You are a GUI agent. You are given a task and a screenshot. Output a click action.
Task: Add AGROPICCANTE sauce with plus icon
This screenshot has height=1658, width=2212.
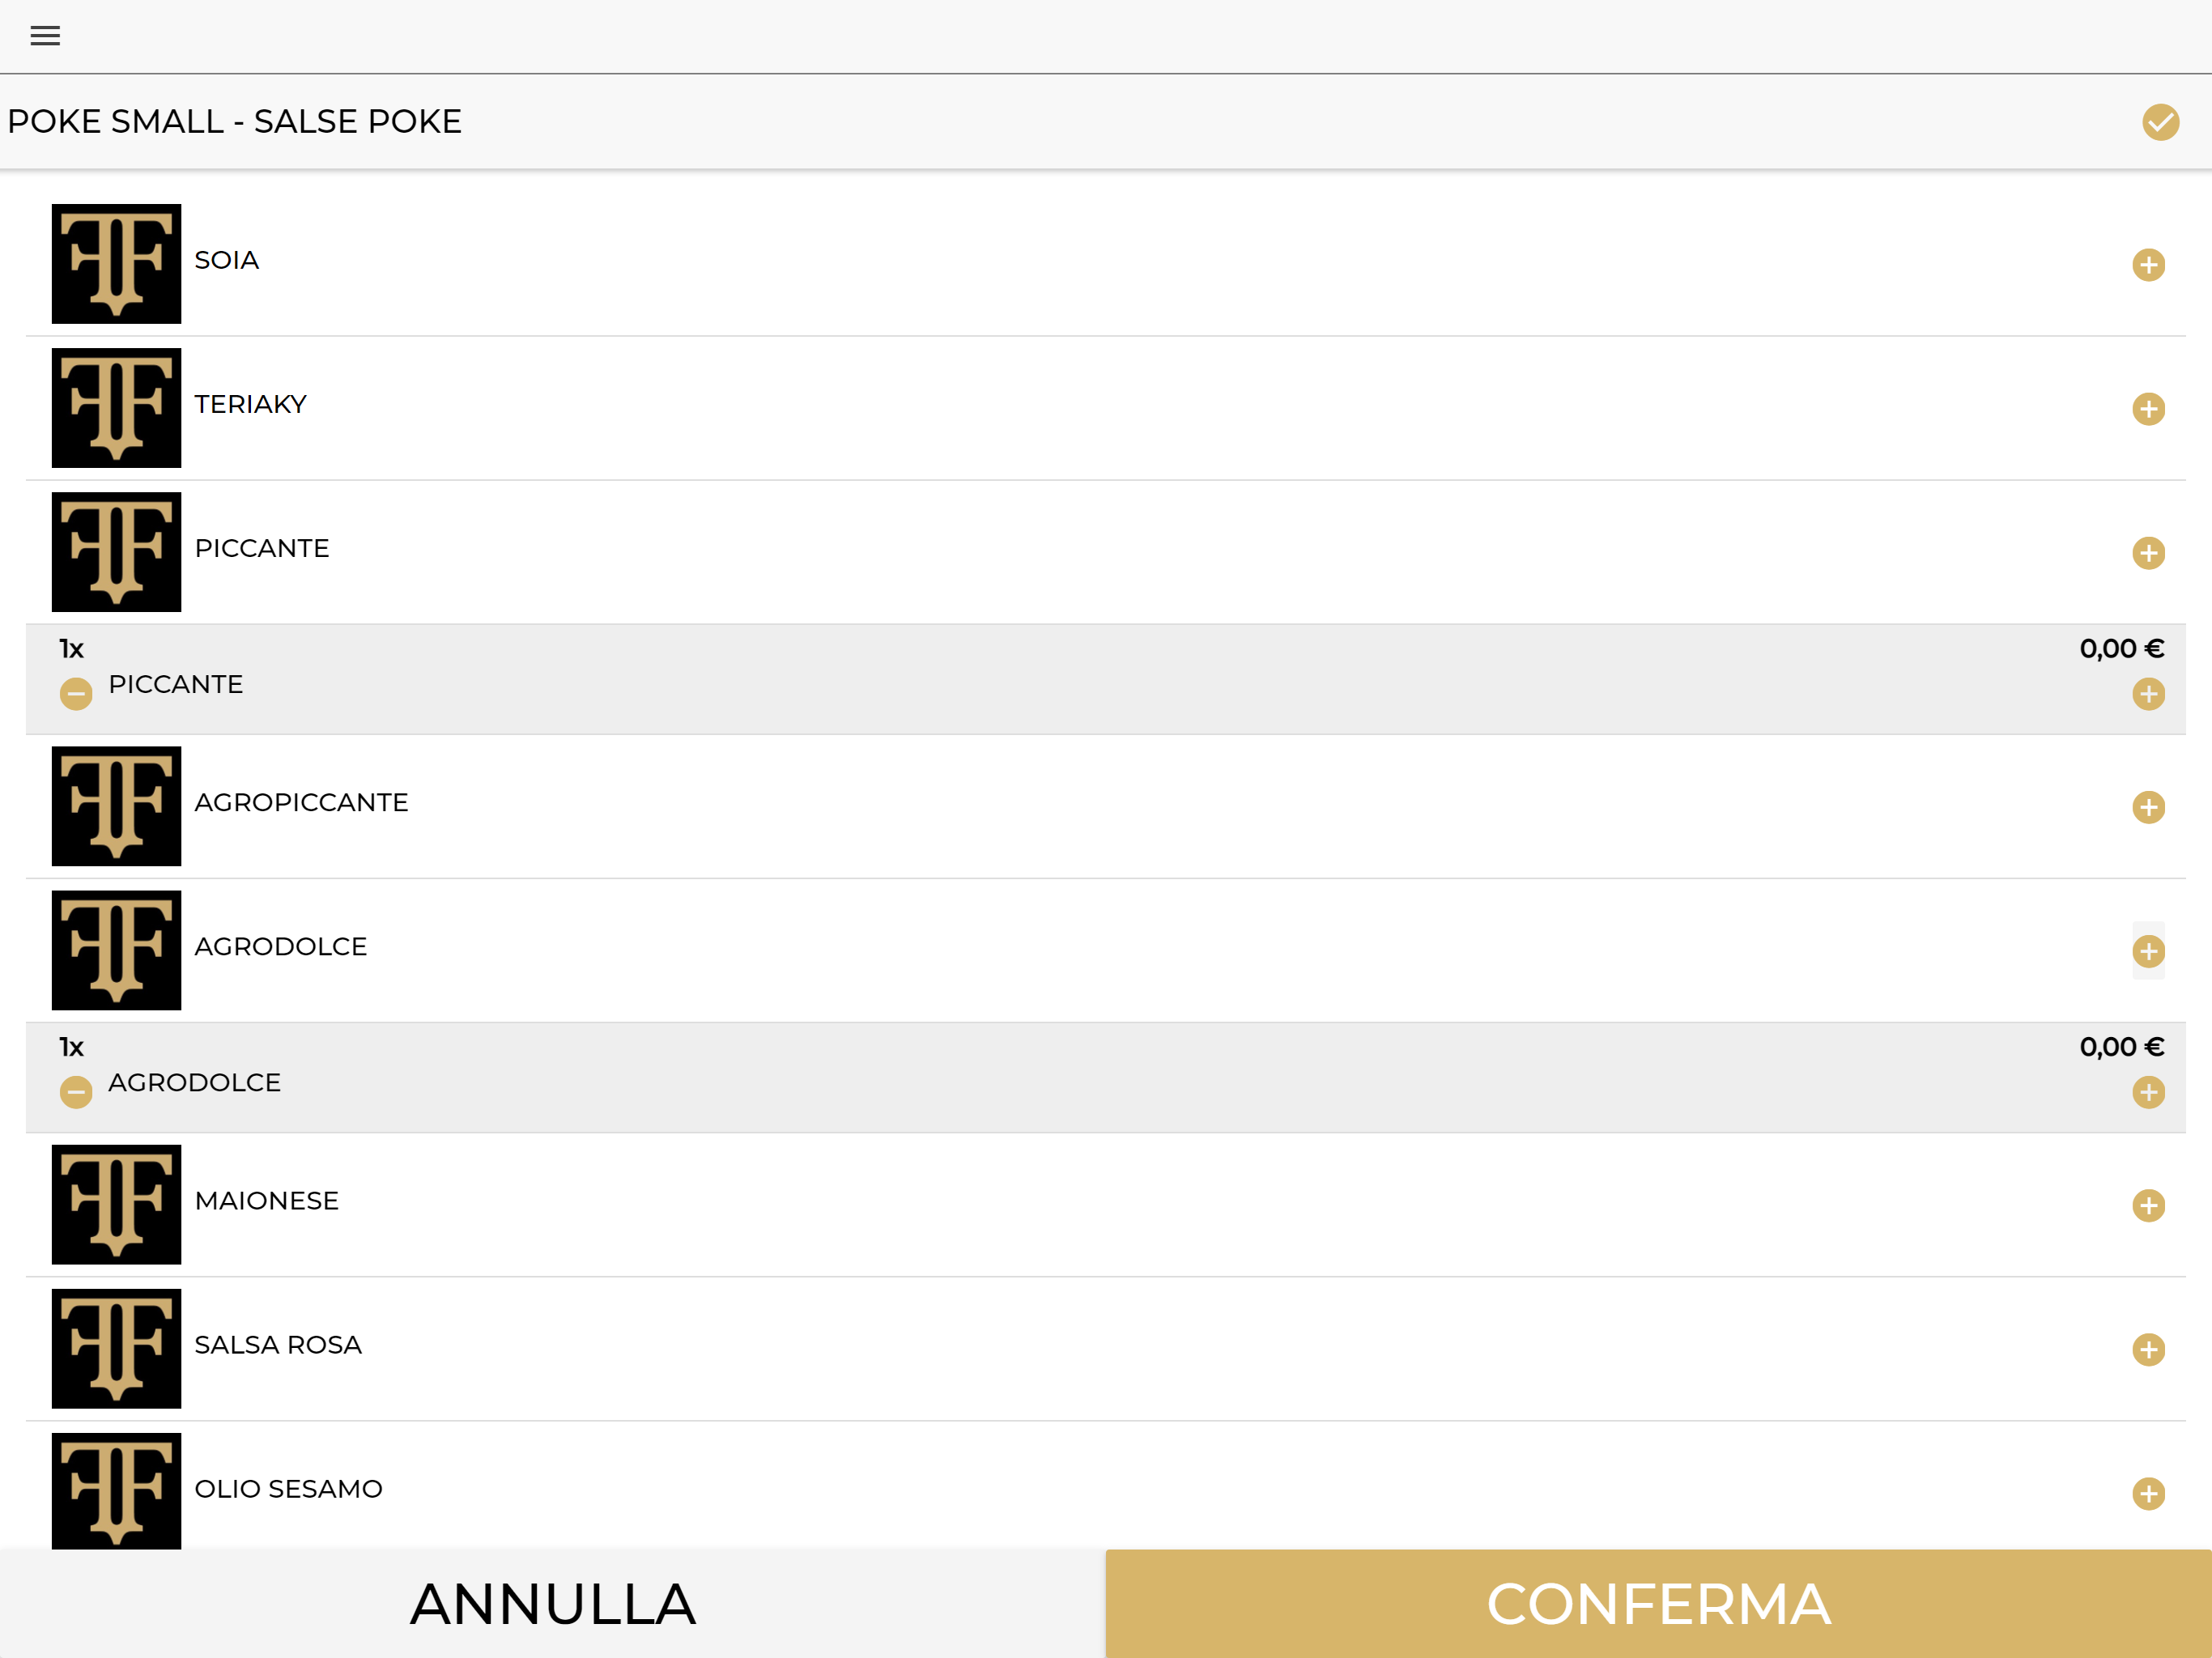(x=2148, y=807)
